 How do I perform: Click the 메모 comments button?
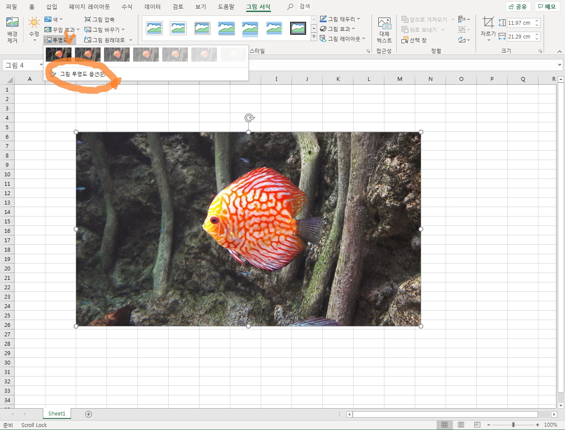click(x=547, y=6)
